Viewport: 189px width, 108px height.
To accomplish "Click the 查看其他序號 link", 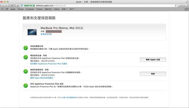I will 46,34.
